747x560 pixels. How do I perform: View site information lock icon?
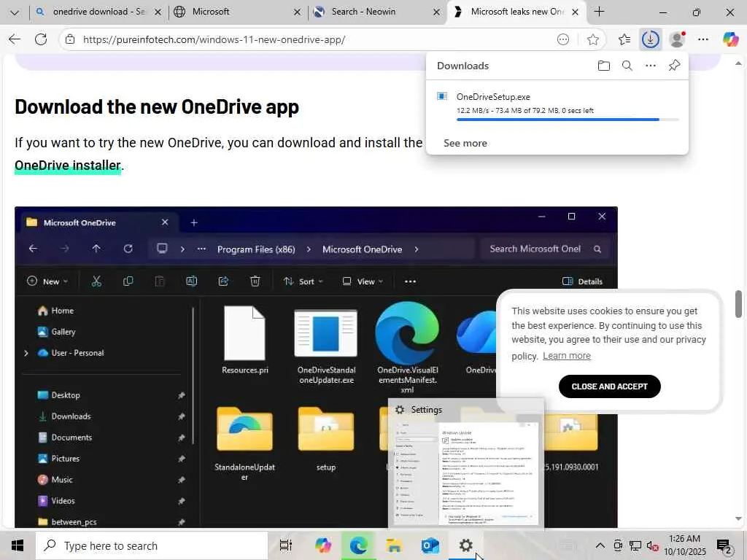(x=70, y=39)
